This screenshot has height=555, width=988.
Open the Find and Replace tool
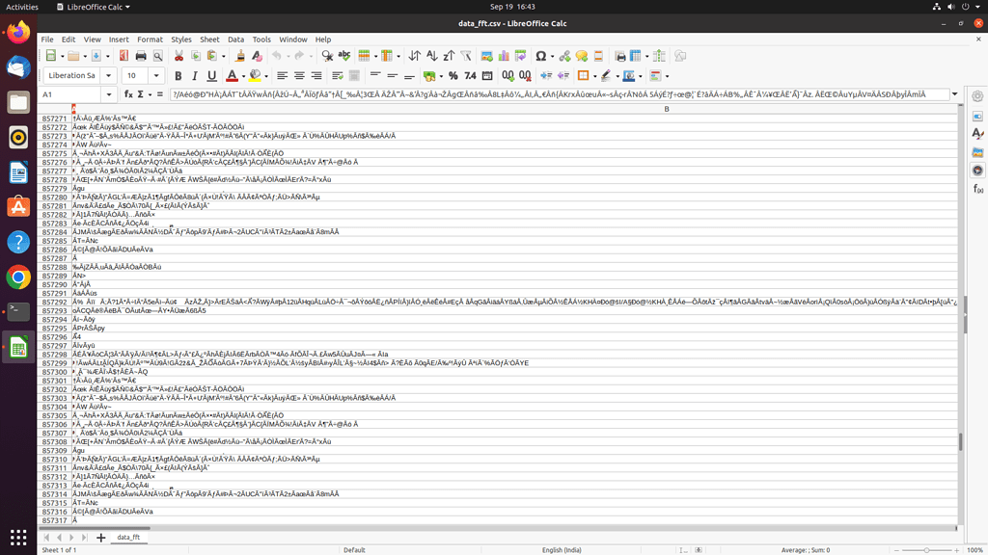[x=325, y=55]
